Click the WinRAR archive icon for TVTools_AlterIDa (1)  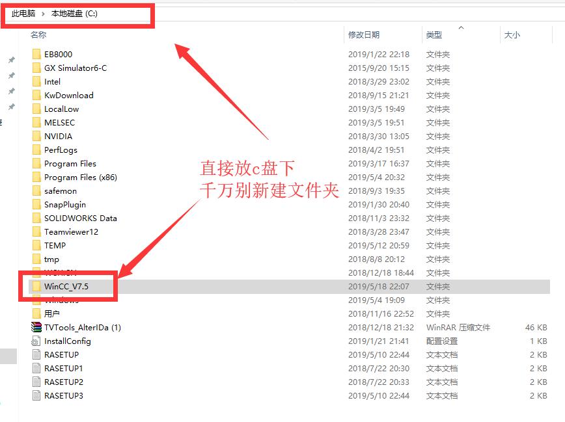(36, 327)
